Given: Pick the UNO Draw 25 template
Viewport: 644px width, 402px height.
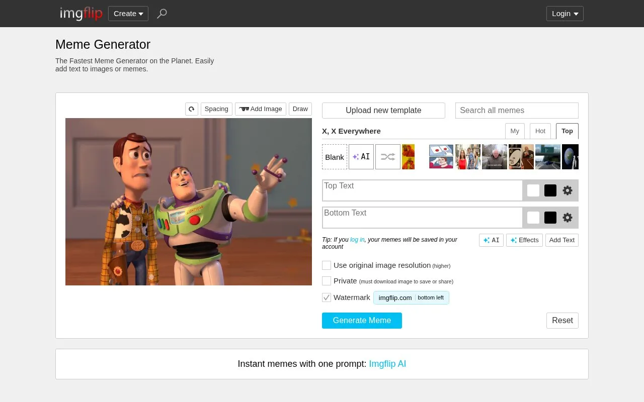Looking at the screenshot, I should (521, 157).
